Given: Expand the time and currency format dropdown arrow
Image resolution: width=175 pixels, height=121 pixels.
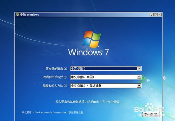Looking at the screenshot, I should (139, 77).
